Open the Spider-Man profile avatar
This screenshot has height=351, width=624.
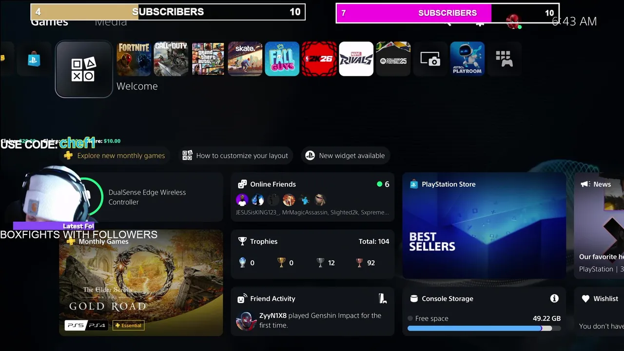pos(513,22)
